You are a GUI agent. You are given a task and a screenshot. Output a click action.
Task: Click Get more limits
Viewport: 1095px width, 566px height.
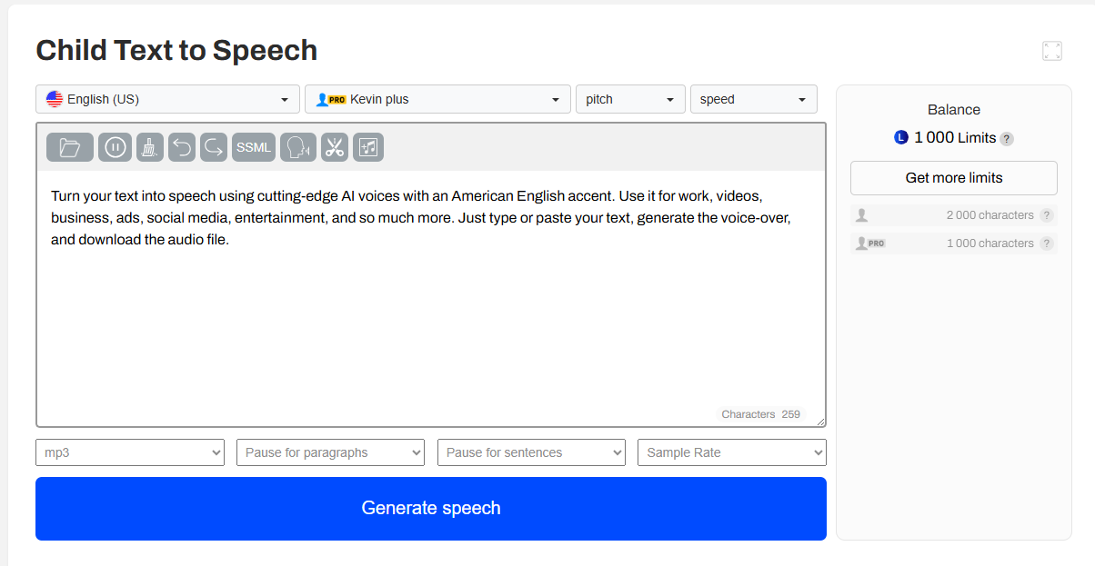953,178
